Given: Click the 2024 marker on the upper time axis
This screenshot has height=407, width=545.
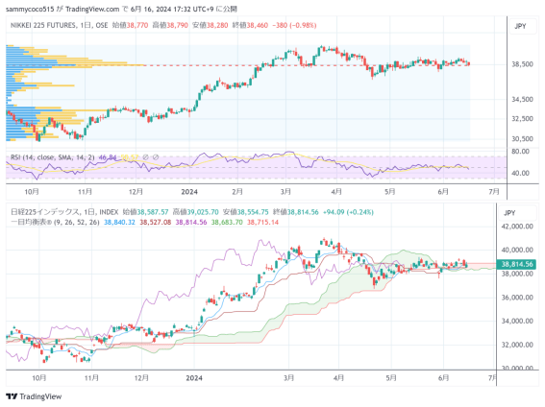Looking at the screenshot, I should [189, 192].
